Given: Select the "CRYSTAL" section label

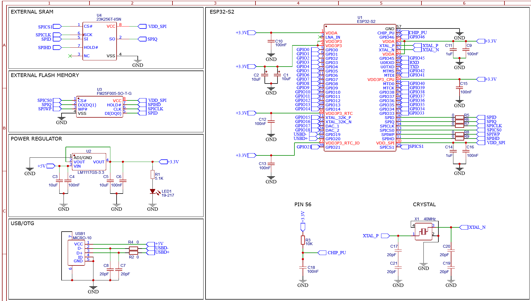Looking at the screenshot, I should tap(424, 204).
